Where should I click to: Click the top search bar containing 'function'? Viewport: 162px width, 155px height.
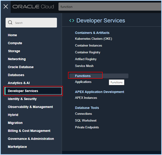(110, 7)
